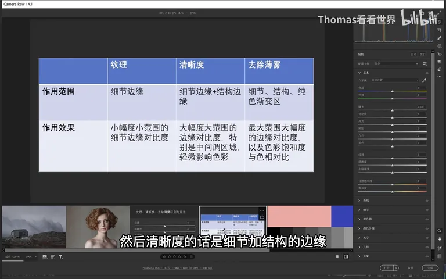This screenshot has height=279, width=446.
Task: Select the healing brush tool
Action: (440, 38)
